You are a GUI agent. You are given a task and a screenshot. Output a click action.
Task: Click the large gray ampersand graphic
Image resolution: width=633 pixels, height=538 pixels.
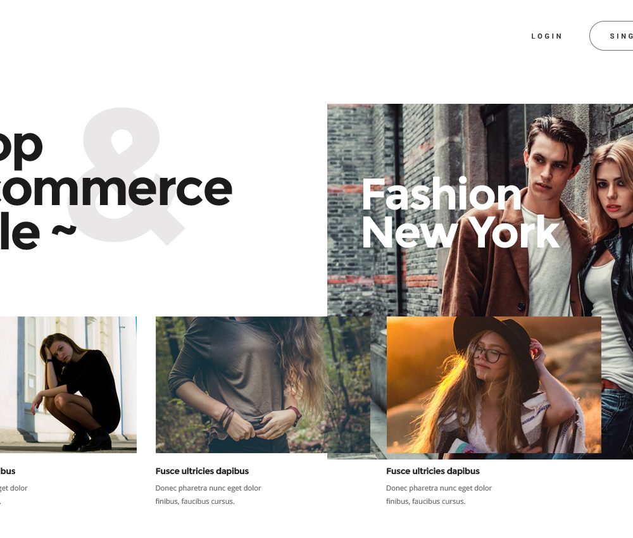pyautogui.click(x=126, y=176)
